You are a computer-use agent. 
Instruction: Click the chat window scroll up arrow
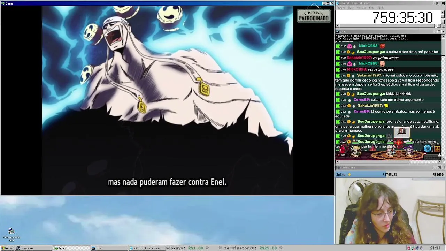tap(443, 36)
